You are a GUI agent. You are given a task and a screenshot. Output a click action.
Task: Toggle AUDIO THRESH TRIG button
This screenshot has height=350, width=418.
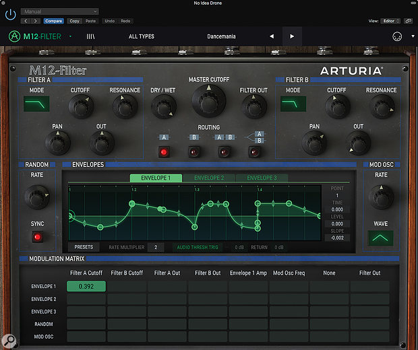pyautogui.click(x=198, y=247)
